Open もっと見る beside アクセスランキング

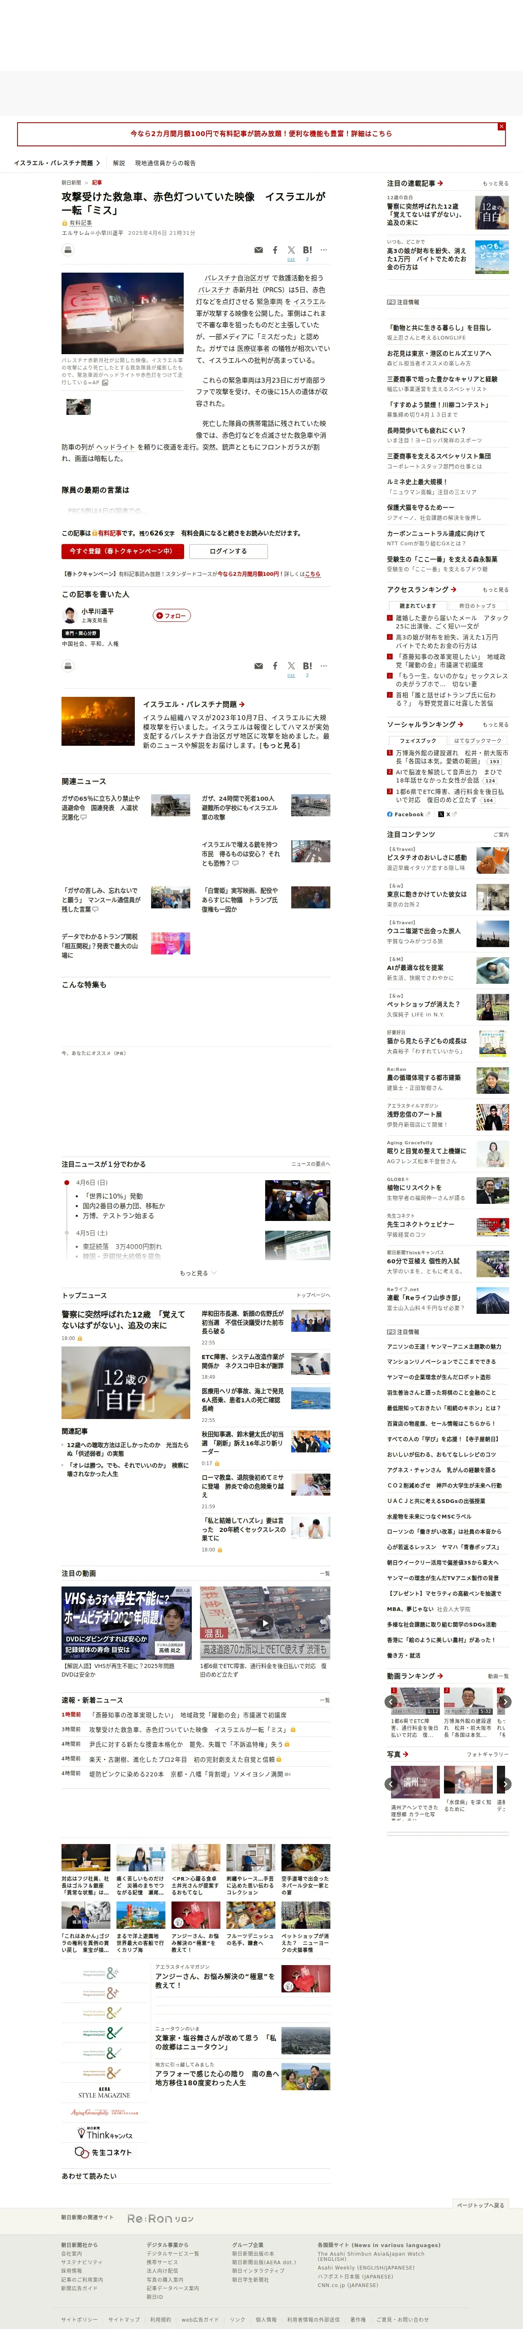coord(495,591)
